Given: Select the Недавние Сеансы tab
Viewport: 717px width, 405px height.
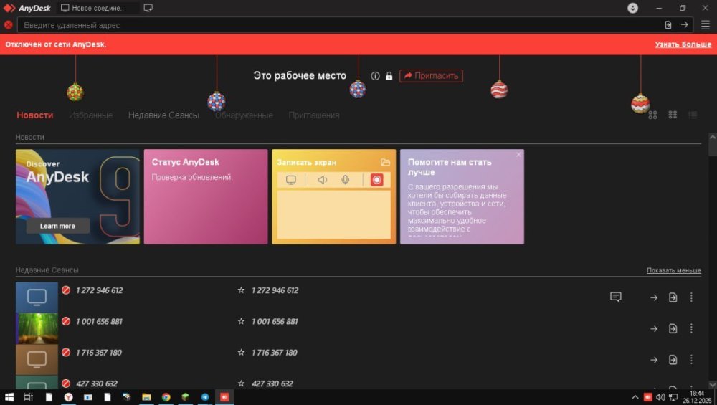Looking at the screenshot, I should [x=163, y=115].
